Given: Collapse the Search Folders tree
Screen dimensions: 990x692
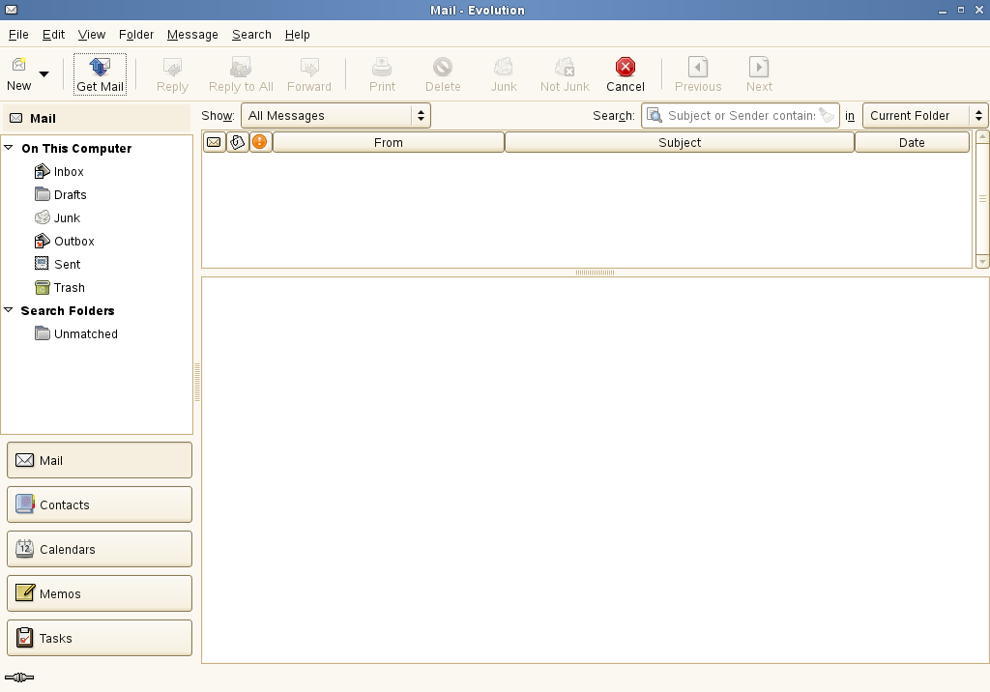Looking at the screenshot, I should click(9, 310).
